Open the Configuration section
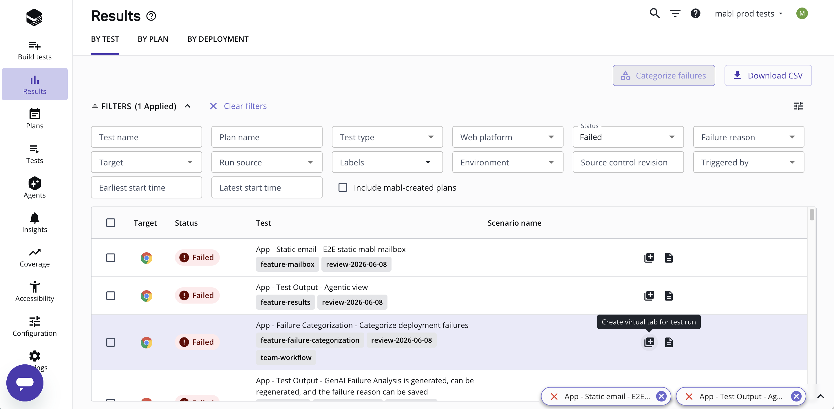834x409 pixels. coord(35,326)
